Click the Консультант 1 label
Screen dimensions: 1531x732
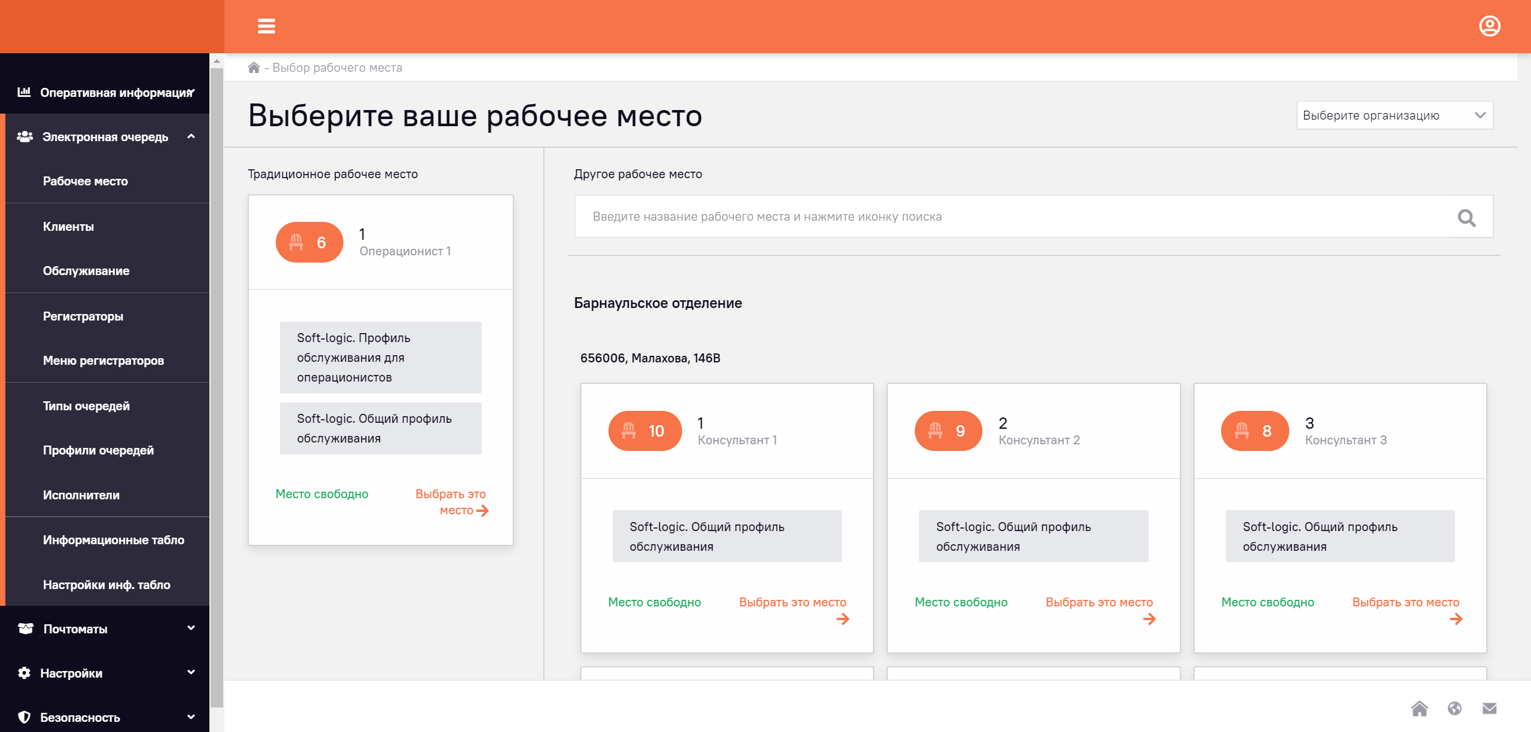coord(737,440)
